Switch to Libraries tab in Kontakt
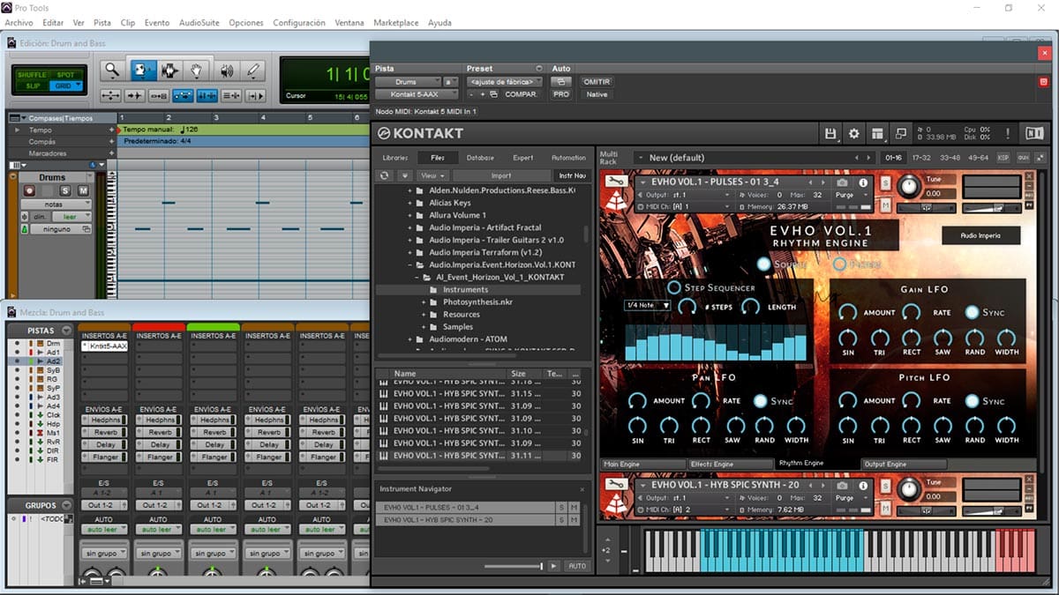1059x595 pixels. (395, 158)
